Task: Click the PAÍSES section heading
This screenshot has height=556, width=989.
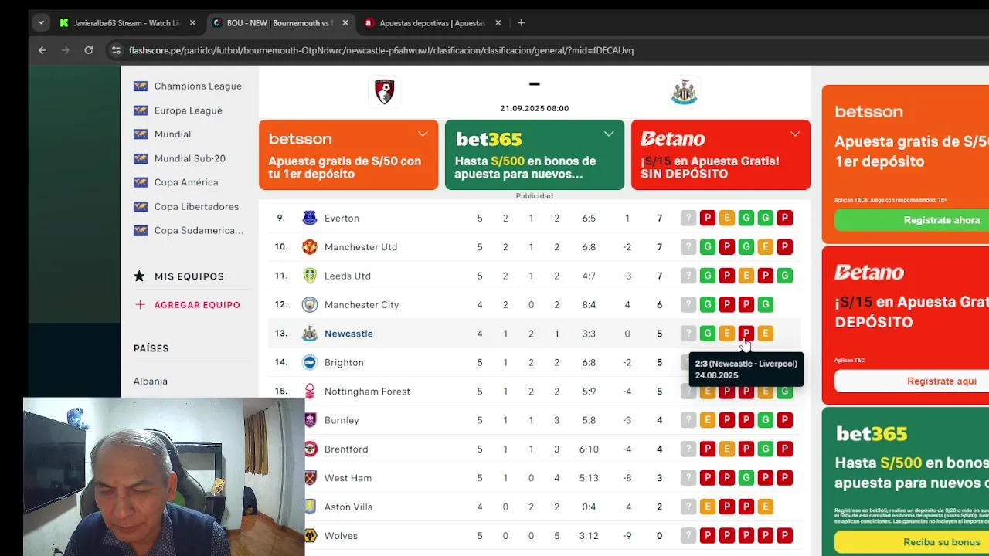Action: (x=151, y=348)
